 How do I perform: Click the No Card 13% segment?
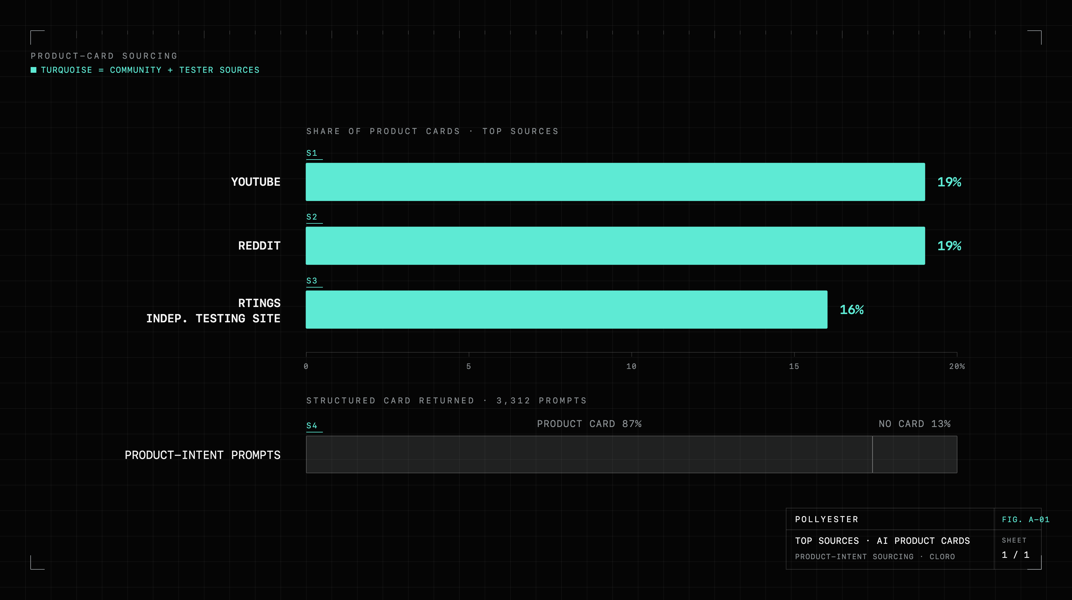[x=915, y=454]
